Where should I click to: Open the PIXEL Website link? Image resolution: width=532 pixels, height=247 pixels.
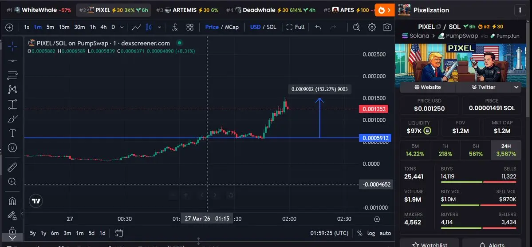coord(427,88)
